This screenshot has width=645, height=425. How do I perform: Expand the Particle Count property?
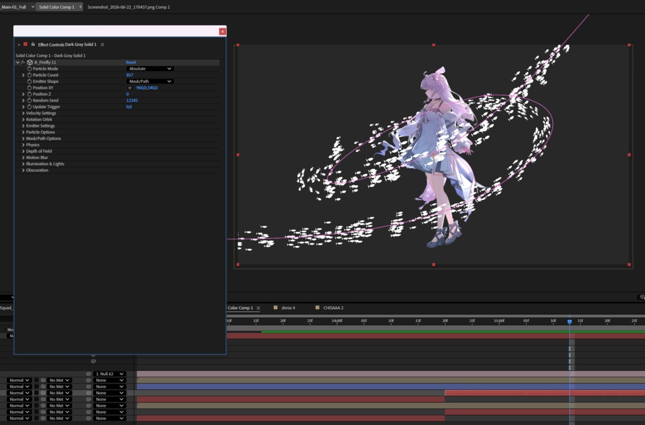coord(23,75)
